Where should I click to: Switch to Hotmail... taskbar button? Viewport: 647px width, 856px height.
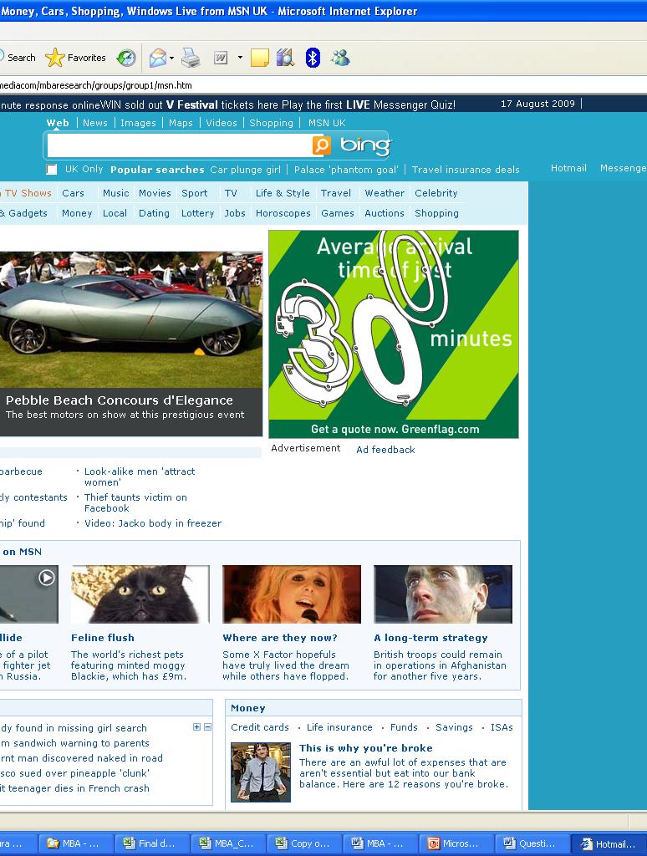click(x=609, y=844)
